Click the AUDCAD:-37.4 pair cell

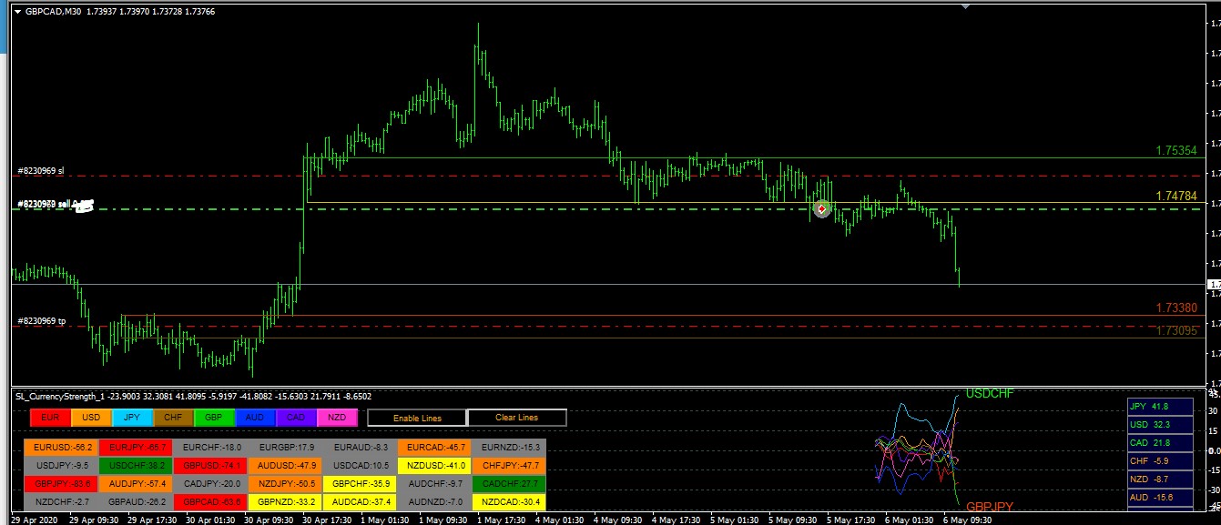coord(359,502)
